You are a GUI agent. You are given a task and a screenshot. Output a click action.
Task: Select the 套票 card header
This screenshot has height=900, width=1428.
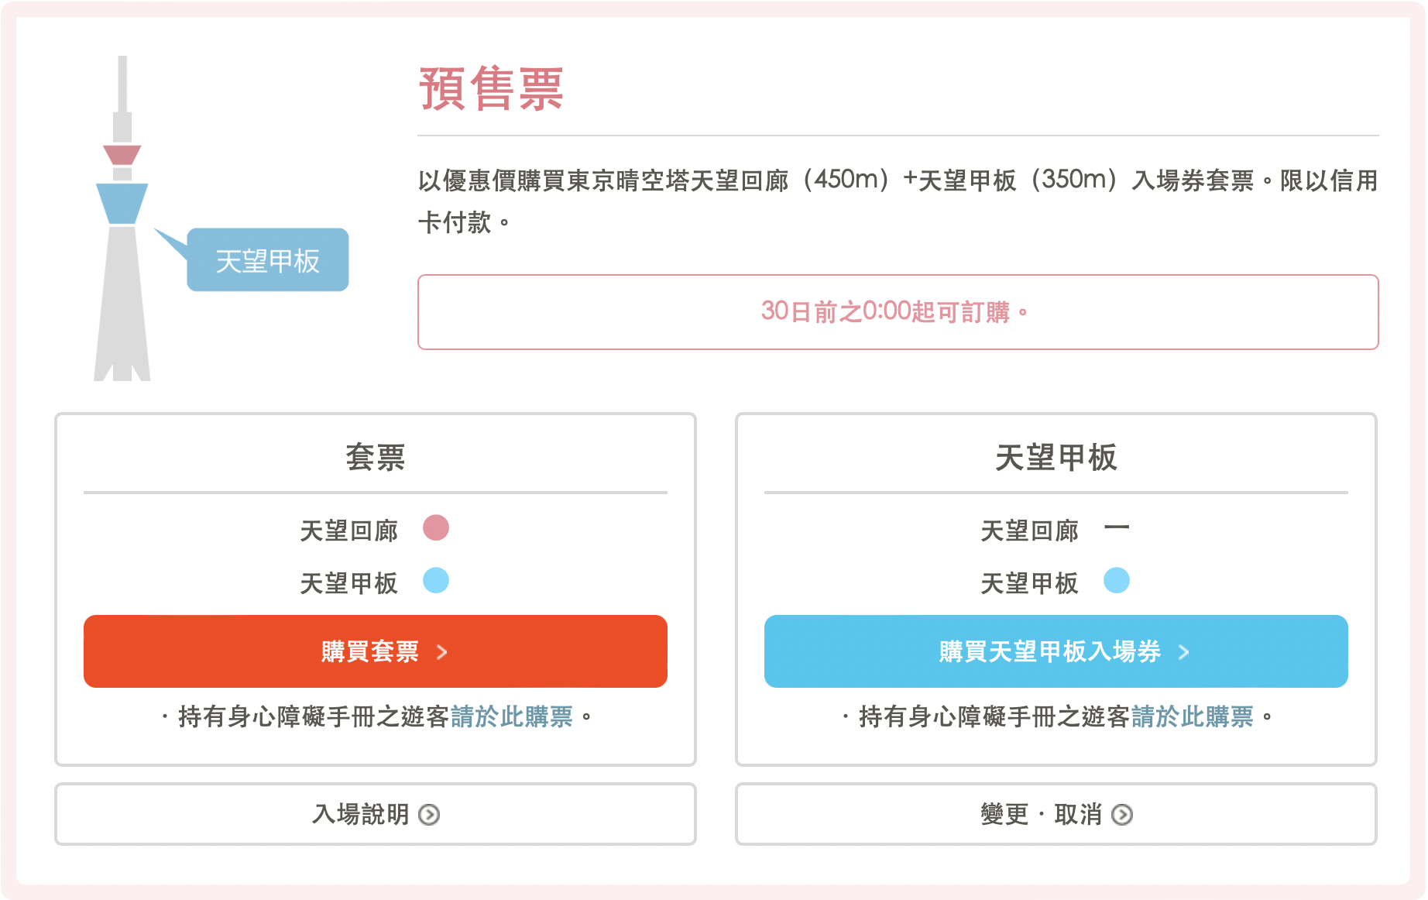click(x=375, y=456)
